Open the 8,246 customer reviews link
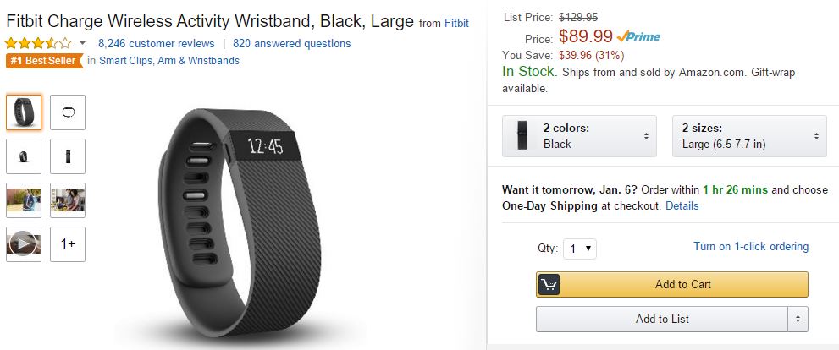 [x=157, y=43]
